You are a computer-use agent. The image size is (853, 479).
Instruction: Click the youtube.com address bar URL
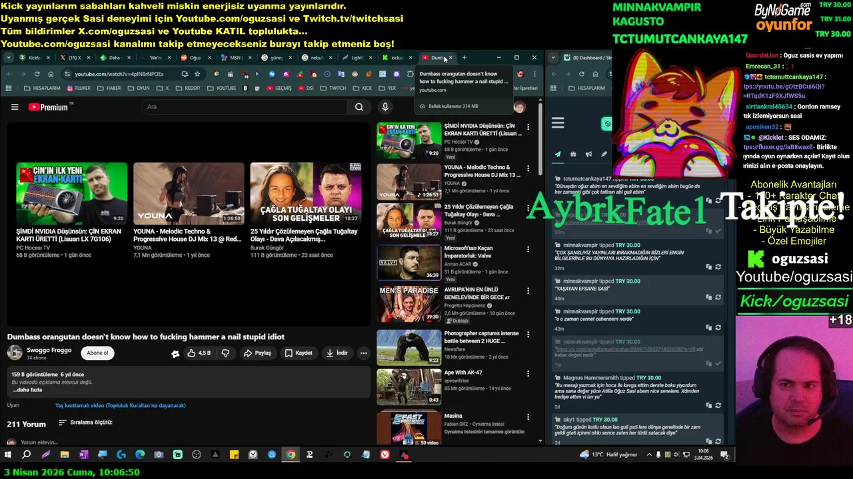pos(120,74)
